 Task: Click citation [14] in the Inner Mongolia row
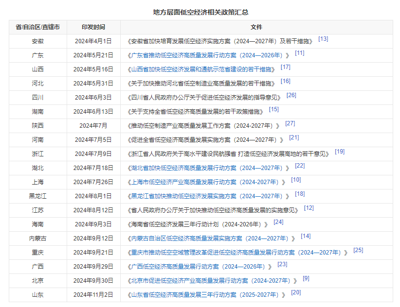306,236
